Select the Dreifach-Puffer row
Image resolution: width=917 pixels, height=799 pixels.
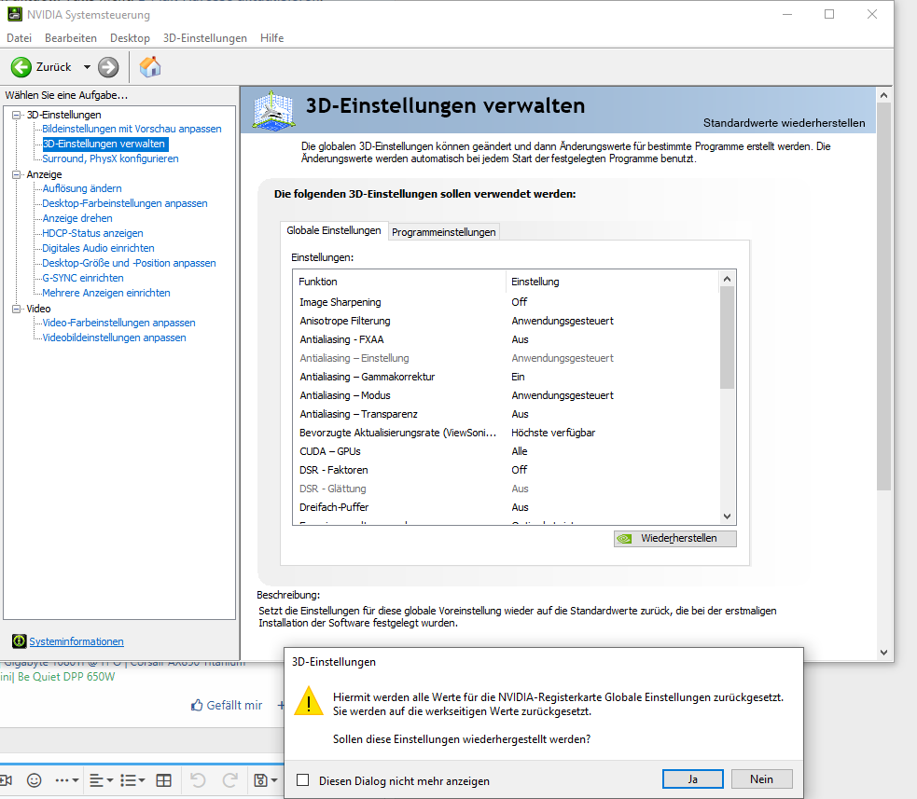point(507,507)
